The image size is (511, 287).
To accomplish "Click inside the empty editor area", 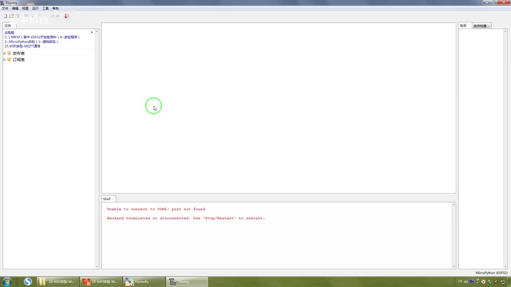I will pos(279,108).
